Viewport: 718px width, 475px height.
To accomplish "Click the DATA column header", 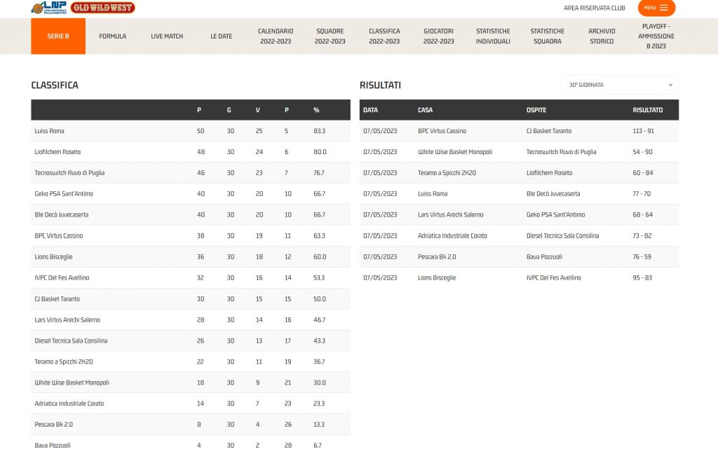I will (x=370, y=110).
